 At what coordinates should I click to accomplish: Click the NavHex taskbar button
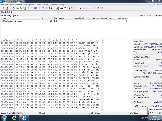pyautogui.click(x=24, y=118)
